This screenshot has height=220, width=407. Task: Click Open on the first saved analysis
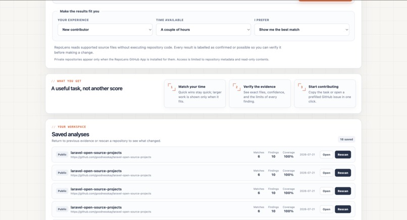(326, 154)
